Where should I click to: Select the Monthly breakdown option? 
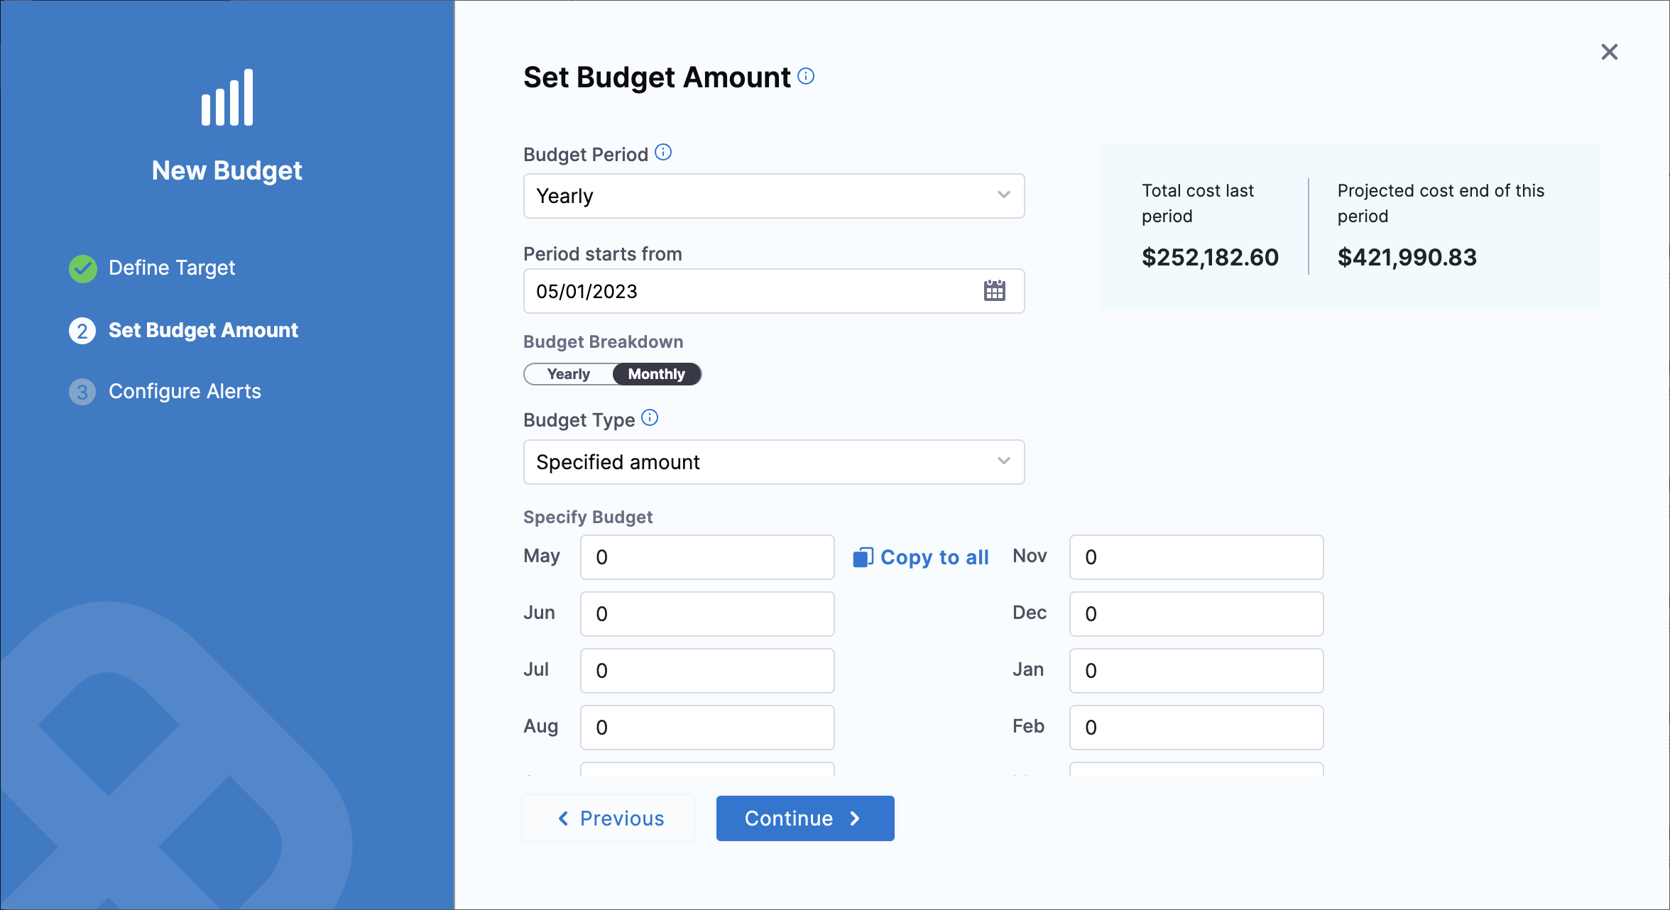[x=656, y=374]
